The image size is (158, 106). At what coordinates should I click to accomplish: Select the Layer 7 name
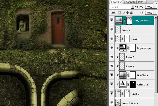click(x=126, y=30)
